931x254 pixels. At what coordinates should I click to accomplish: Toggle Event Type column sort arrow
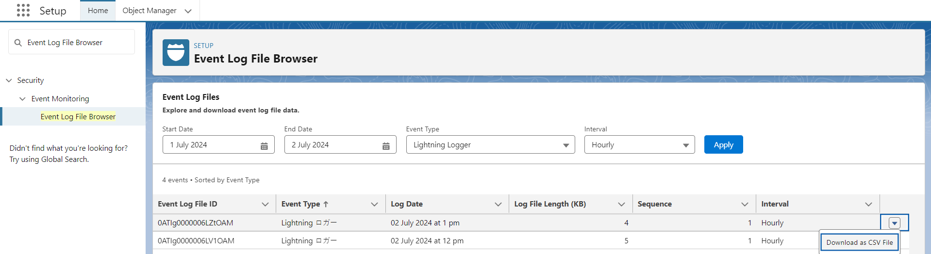point(326,204)
